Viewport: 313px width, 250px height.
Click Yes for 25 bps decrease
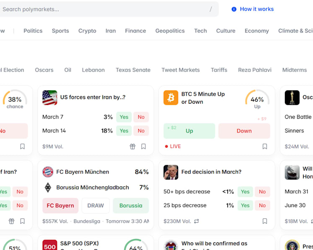245,206
